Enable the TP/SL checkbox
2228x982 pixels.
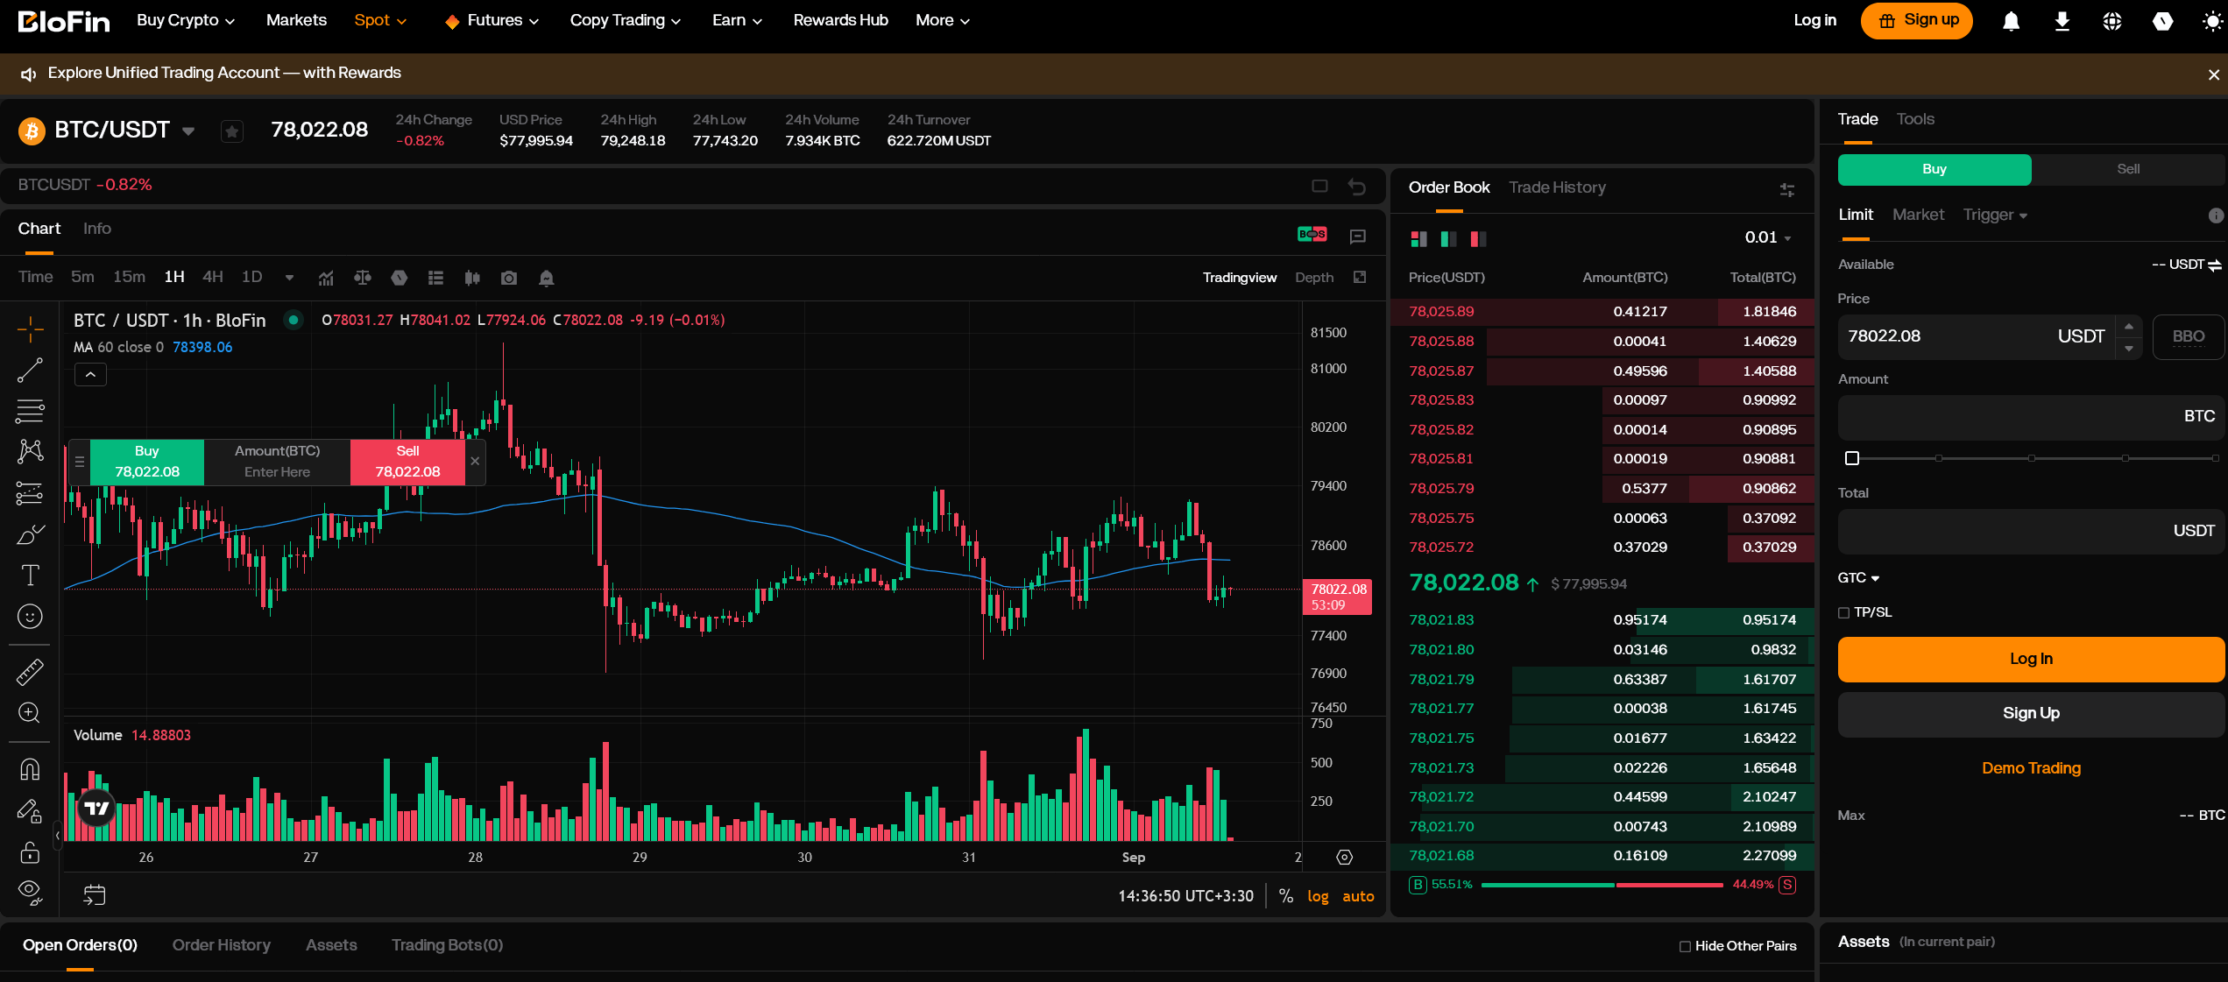click(x=1844, y=612)
